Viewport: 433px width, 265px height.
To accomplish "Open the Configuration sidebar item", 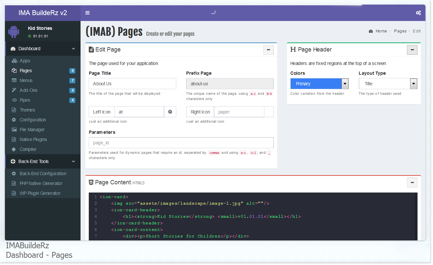I will pos(33,120).
